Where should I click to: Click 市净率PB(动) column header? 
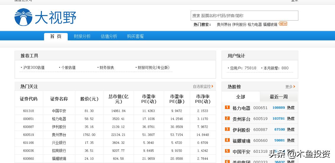(x=203, y=99)
